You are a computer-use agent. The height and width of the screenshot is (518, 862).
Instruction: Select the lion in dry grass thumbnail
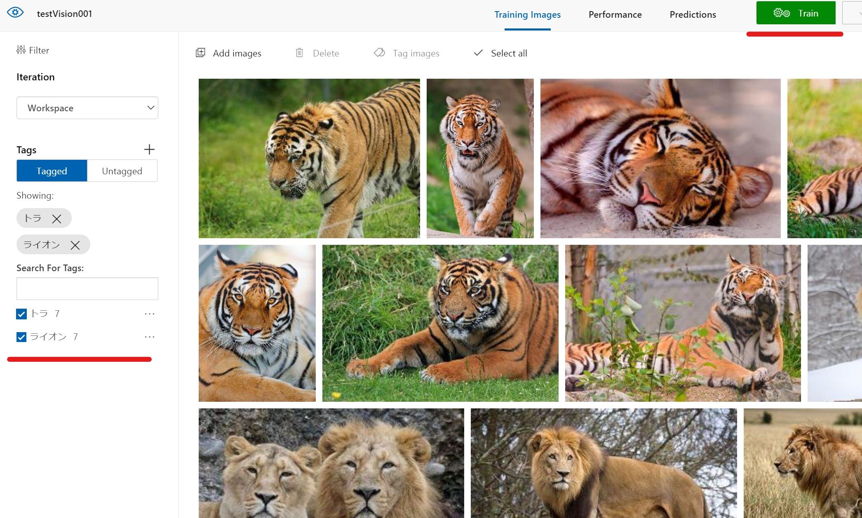(803, 463)
